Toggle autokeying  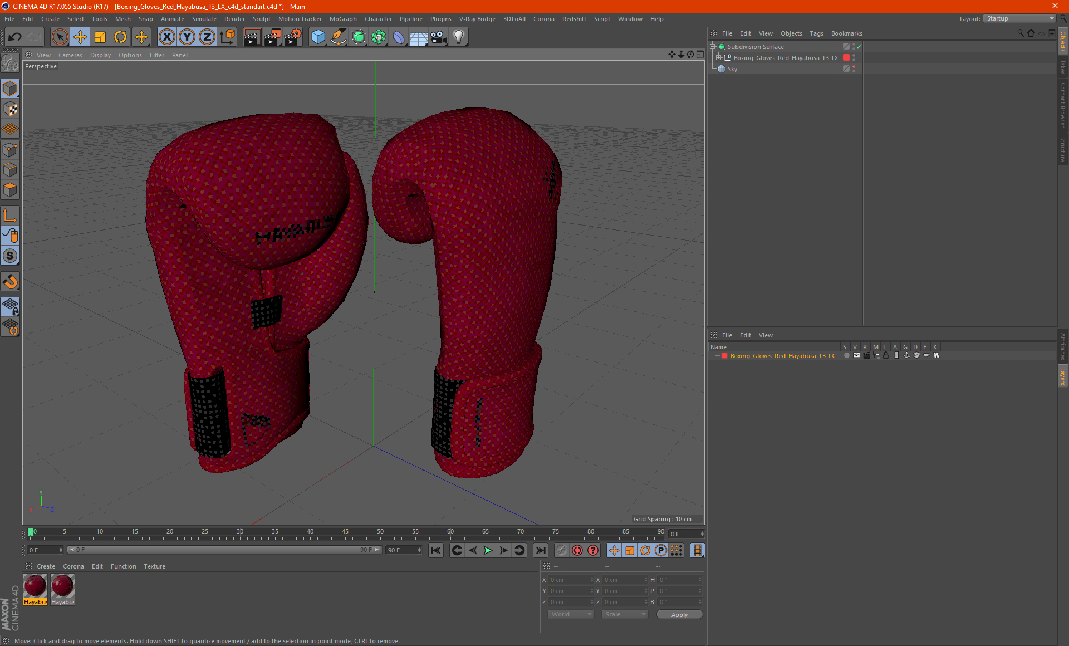coord(577,550)
